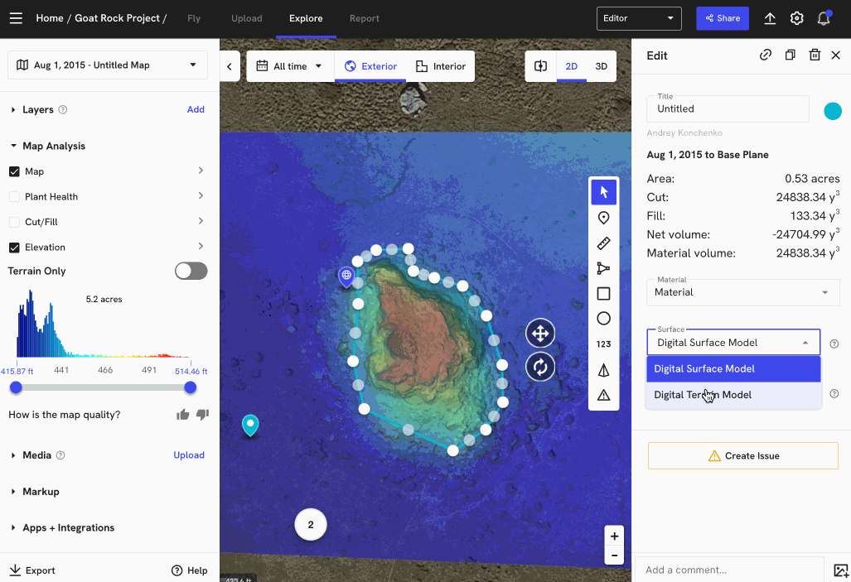Click Add to create a new layer
This screenshot has height=582, width=851.
click(x=196, y=108)
